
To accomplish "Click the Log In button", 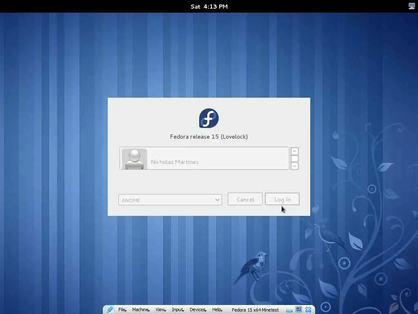I will (282, 199).
